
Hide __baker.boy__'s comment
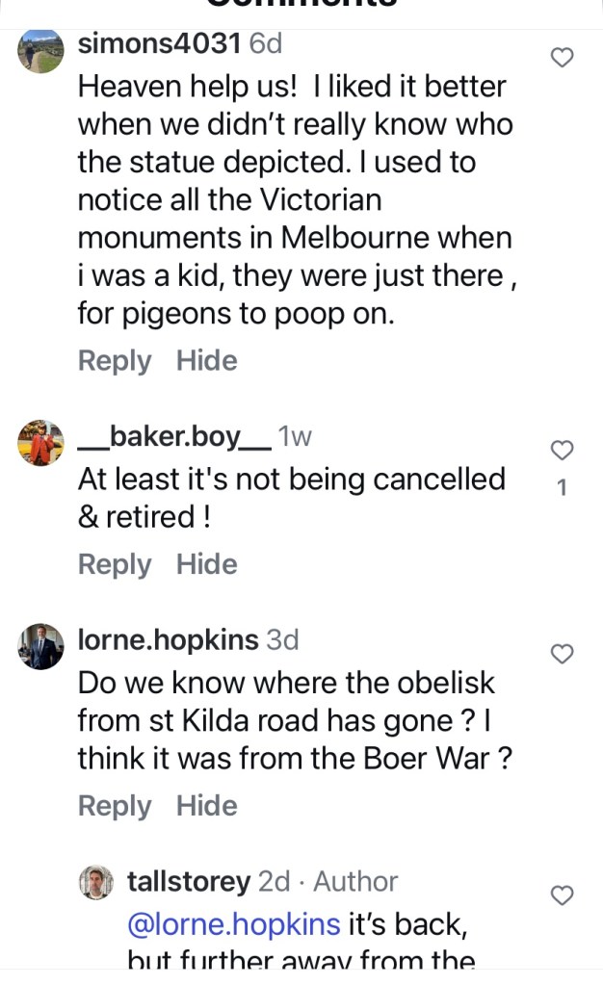click(207, 564)
